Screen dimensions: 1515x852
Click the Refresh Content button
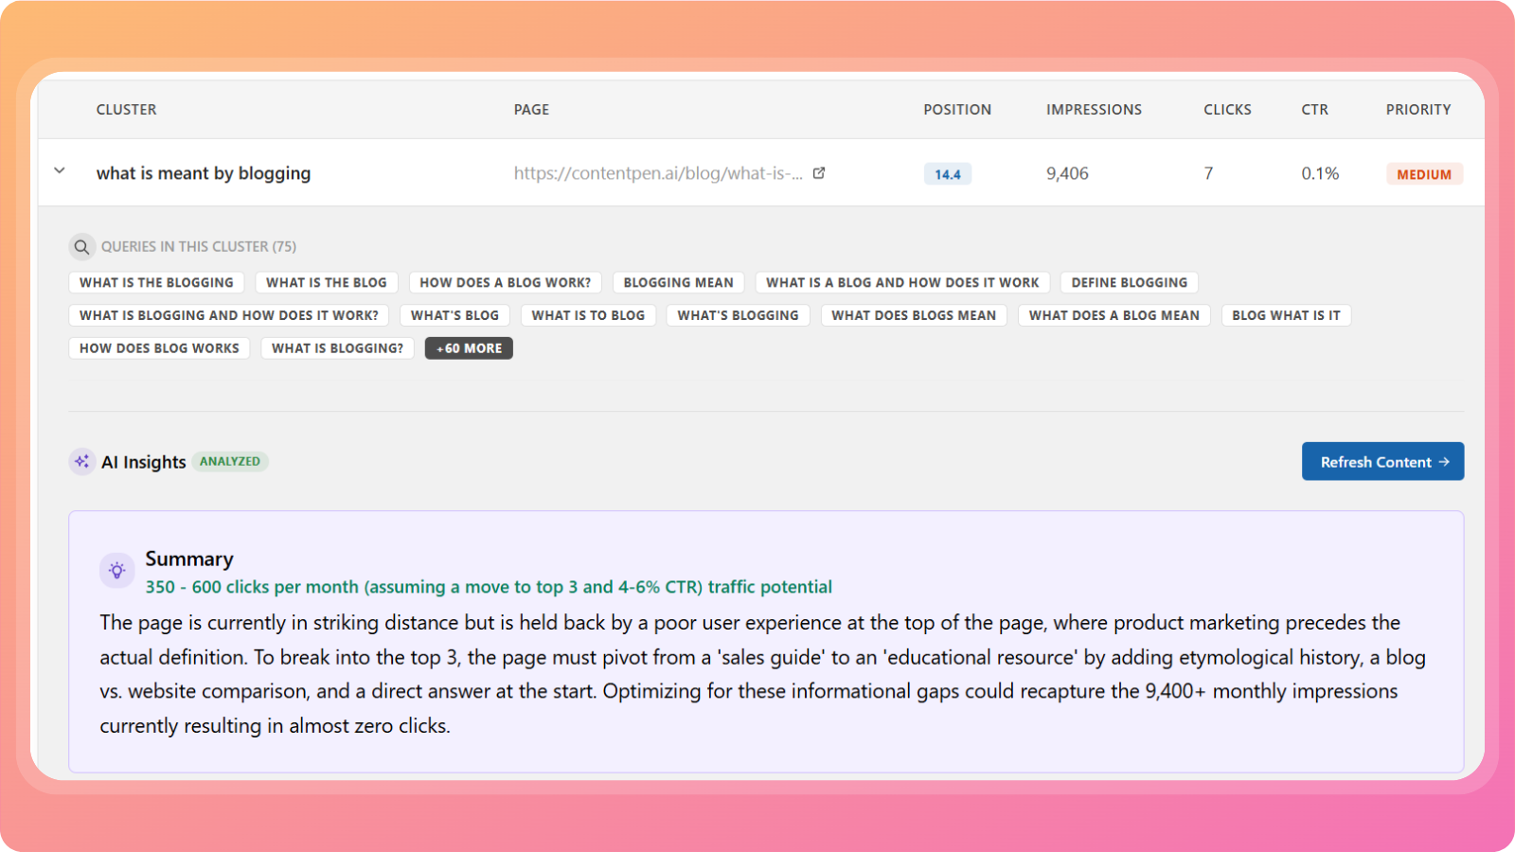tap(1382, 462)
